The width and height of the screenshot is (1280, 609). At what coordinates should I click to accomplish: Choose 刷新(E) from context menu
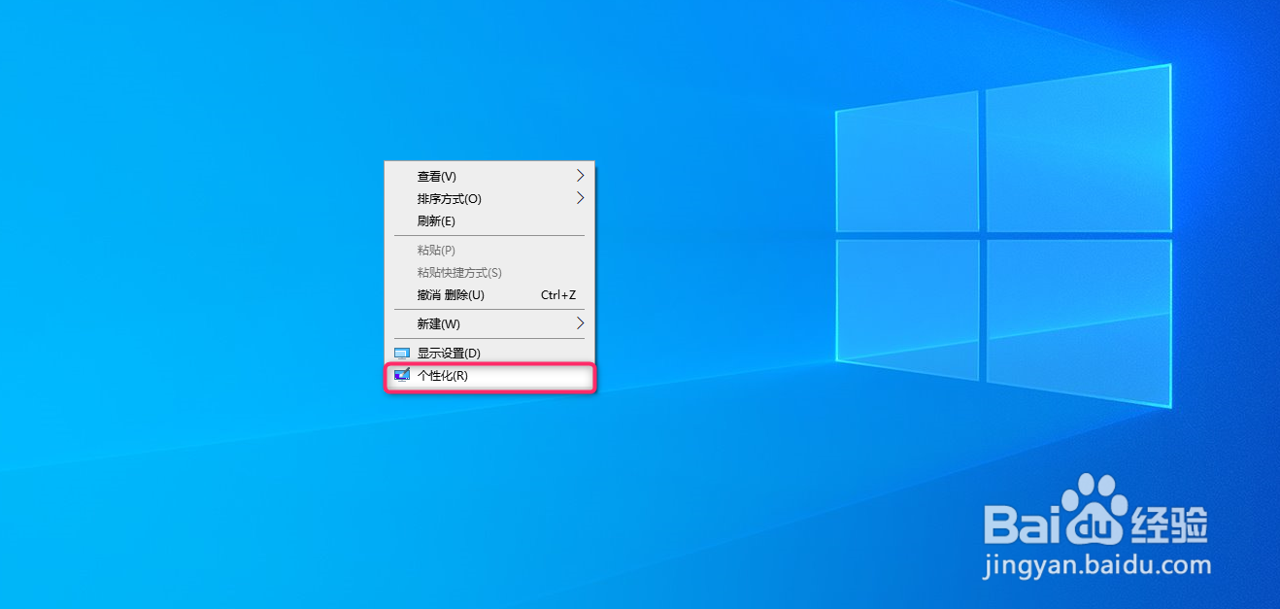[x=489, y=220]
